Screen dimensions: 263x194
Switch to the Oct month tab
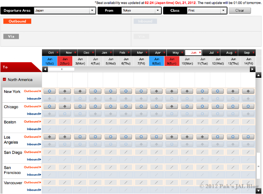point(51,53)
